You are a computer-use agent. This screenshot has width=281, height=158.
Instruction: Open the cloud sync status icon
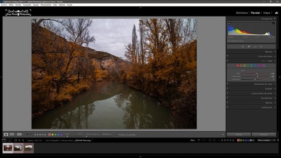[x=277, y=13]
